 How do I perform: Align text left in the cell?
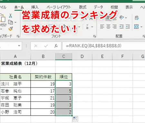pos(102,26)
